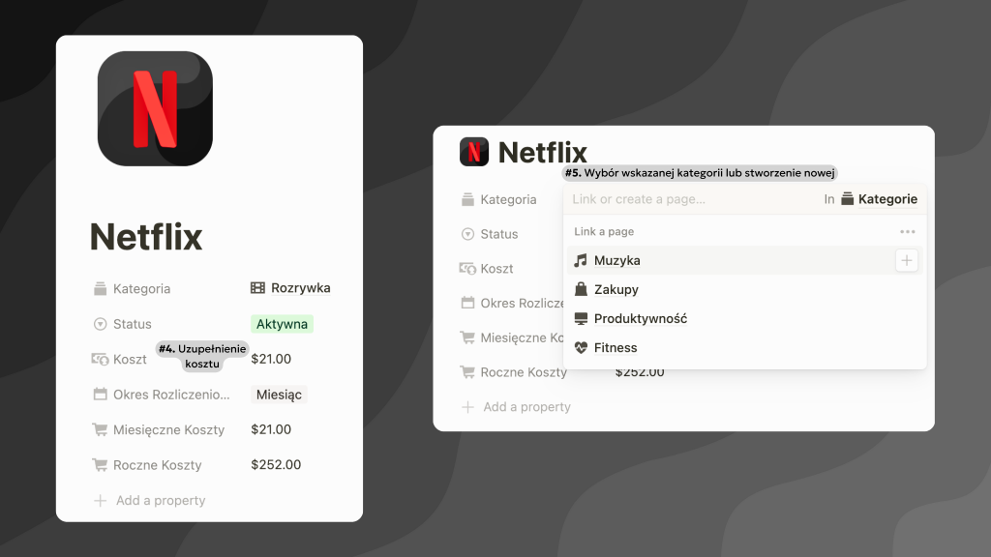Edit the Koszt value $21.00

pos(271,359)
